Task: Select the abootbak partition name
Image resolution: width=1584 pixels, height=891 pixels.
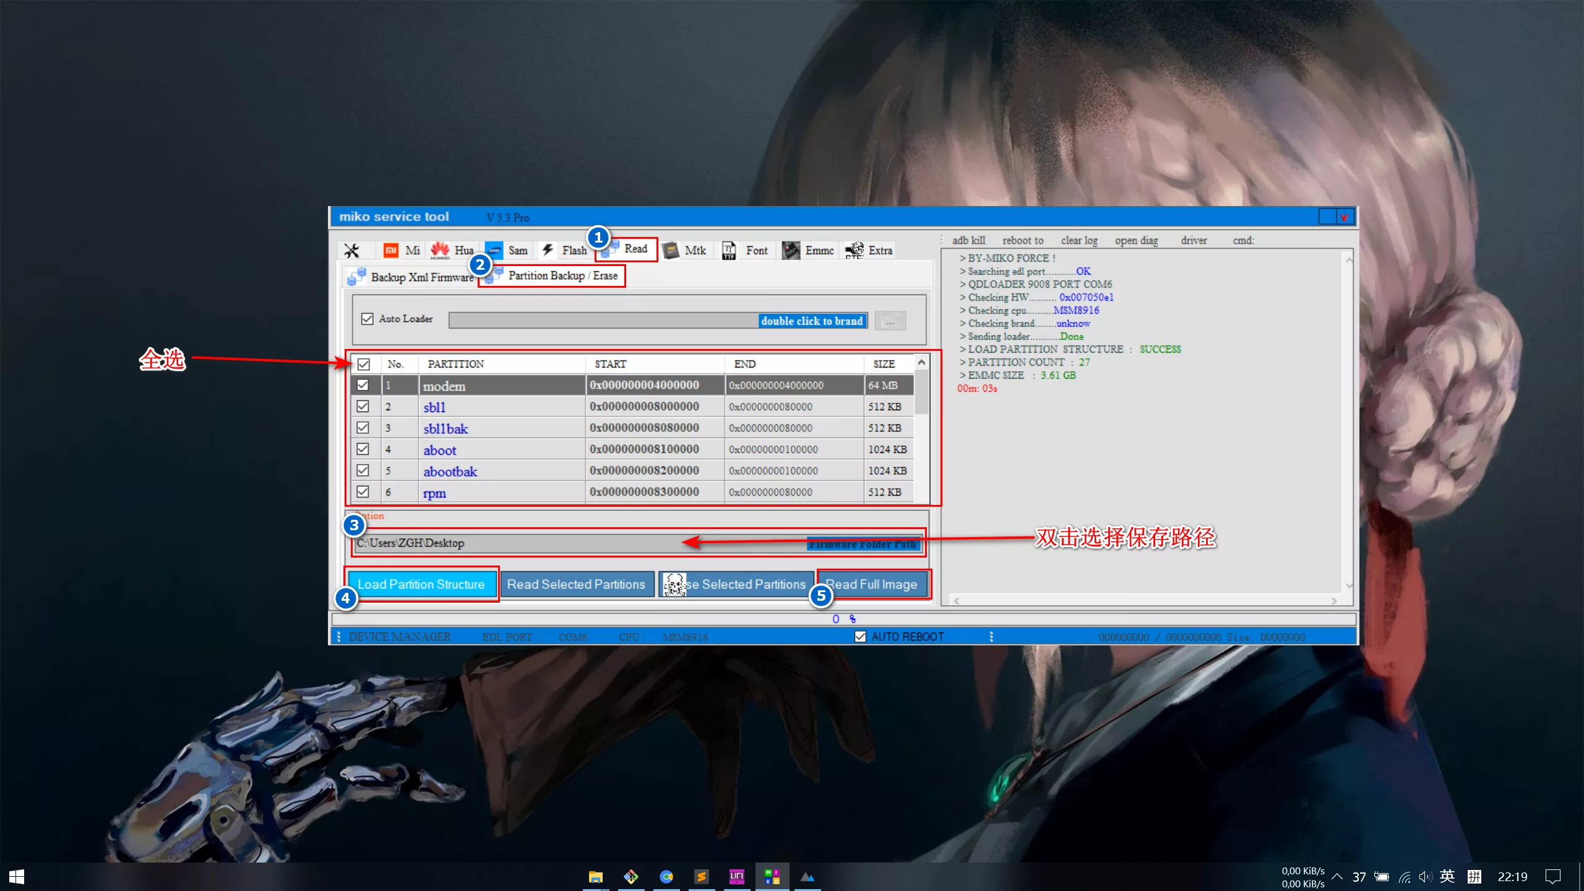Action: coord(450,471)
